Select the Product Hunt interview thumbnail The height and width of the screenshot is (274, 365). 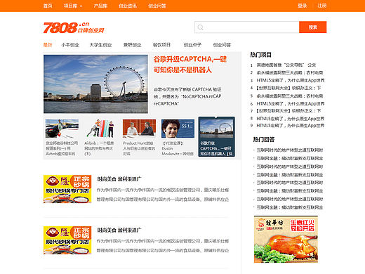click(139, 129)
